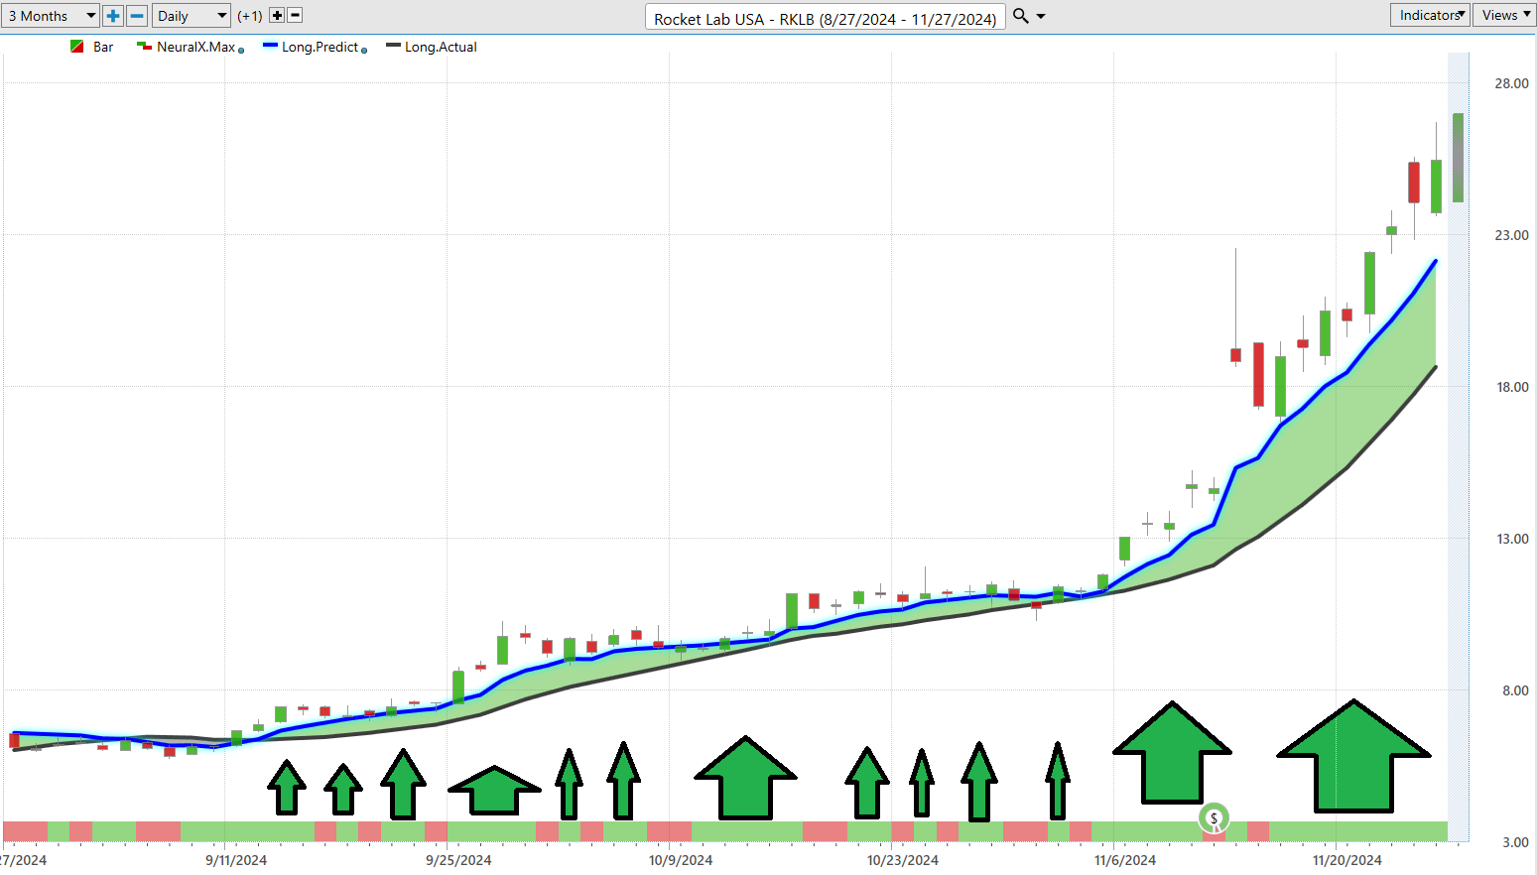Click the Bar legend label
The width and height of the screenshot is (1537, 875).
click(103, 47)
